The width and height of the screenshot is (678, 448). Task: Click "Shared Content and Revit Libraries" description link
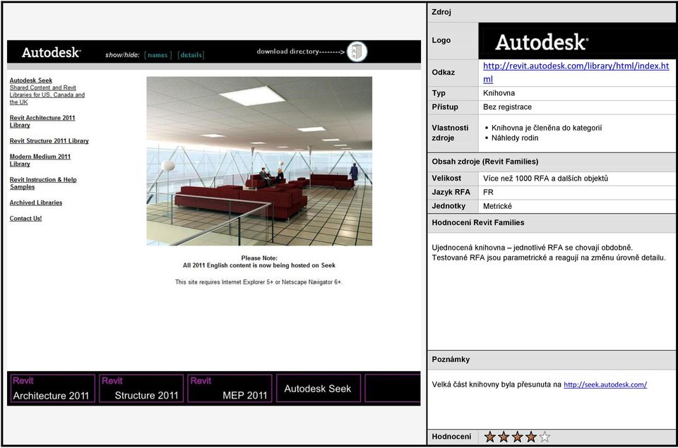(47, 95)
